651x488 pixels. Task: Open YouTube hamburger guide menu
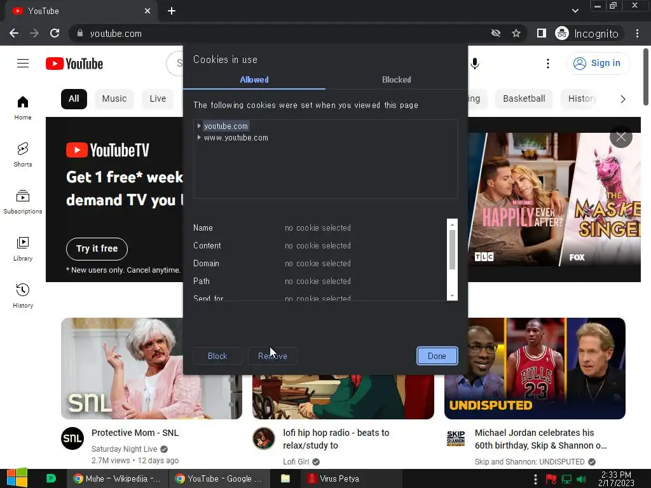(23, 63)
